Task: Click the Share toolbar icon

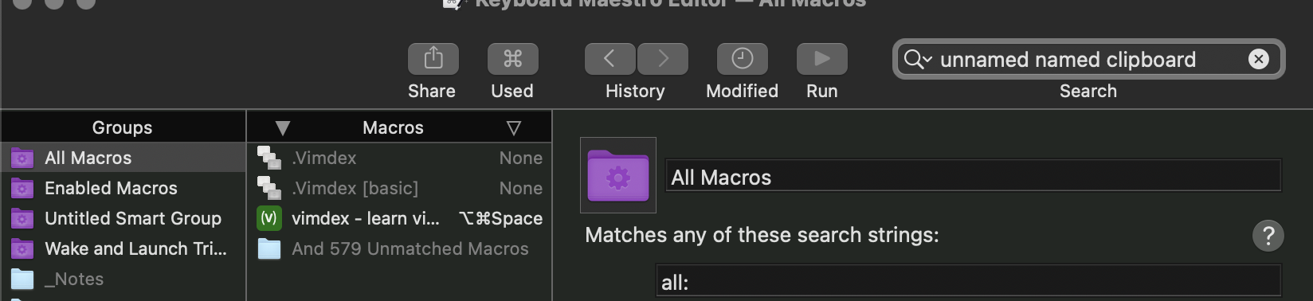Action: (433, 59)
